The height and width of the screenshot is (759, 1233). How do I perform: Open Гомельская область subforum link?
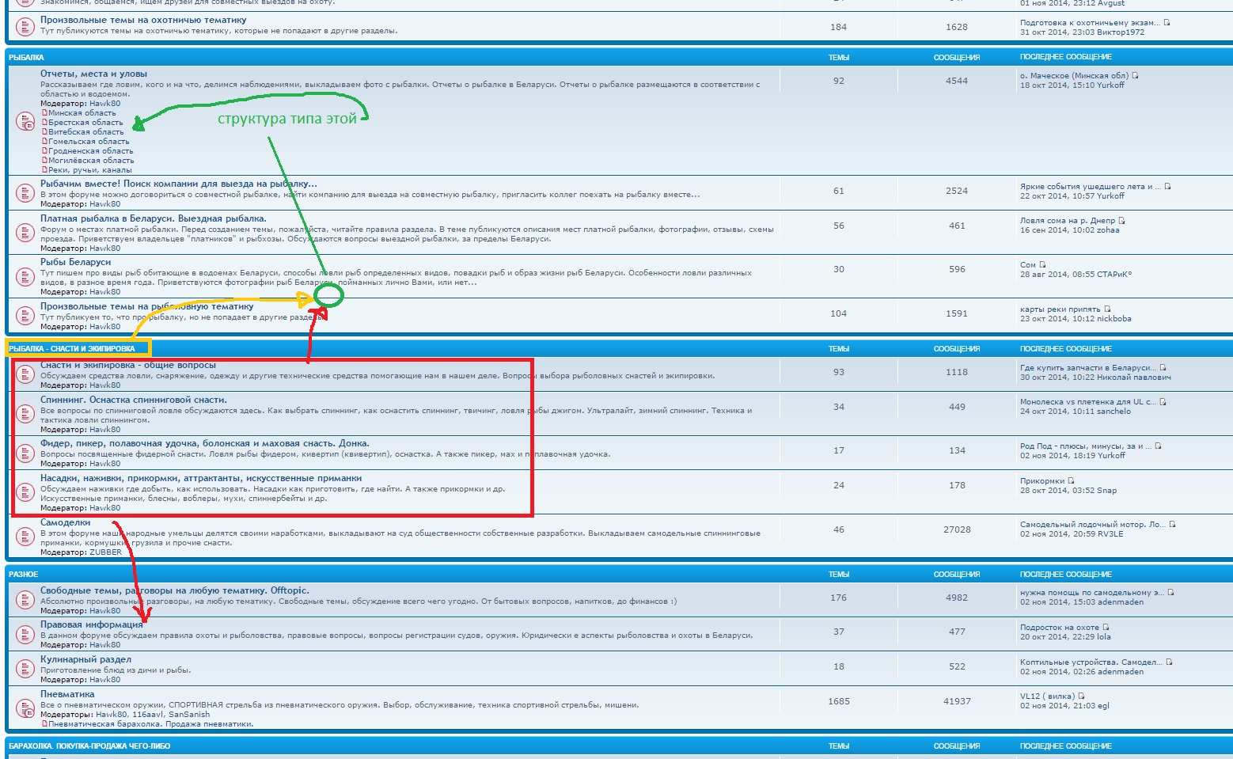(x=89, y=142)
